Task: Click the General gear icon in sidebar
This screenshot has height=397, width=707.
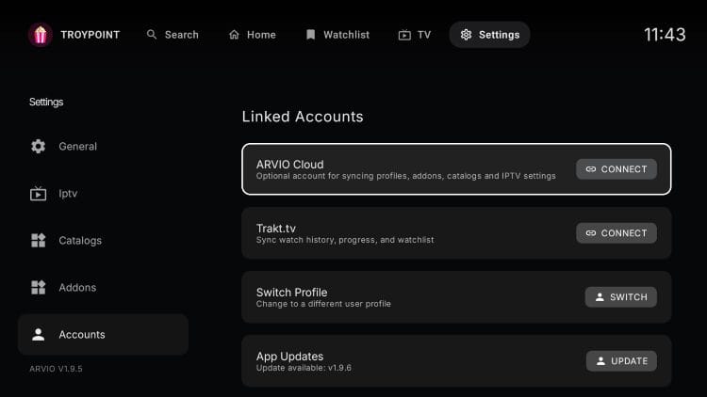Action: 39,146
